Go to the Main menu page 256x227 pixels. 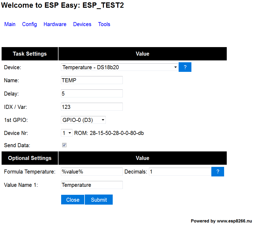click(10, 24)
